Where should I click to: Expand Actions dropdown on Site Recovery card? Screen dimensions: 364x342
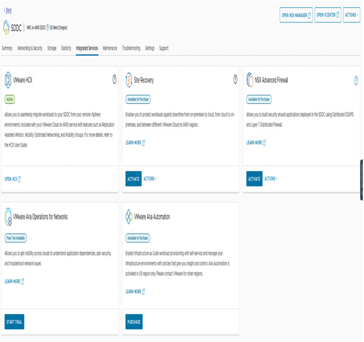click(x=150, y=178)
